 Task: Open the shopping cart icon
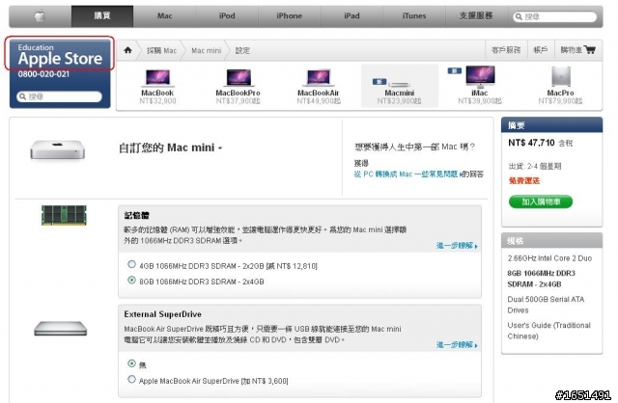point(590,50)
